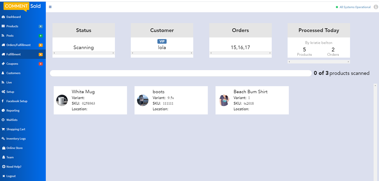Open the Online Store section
379x181 pixels.
pos(14,148)
